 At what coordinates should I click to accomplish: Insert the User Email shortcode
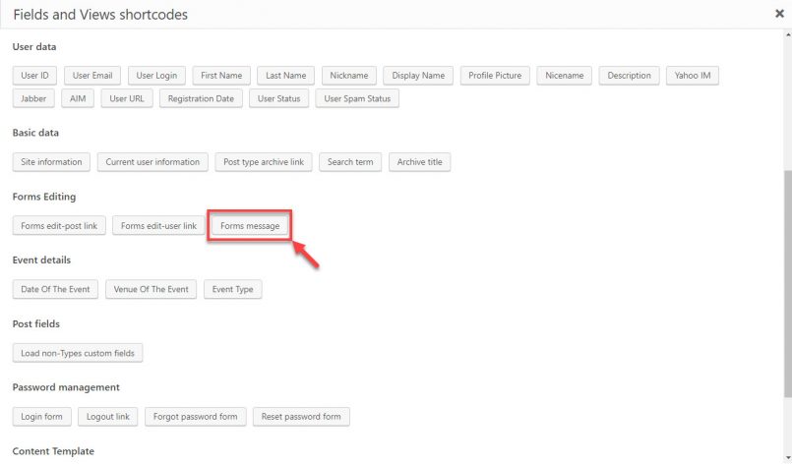pyautogui.click(x=92, y=76)
